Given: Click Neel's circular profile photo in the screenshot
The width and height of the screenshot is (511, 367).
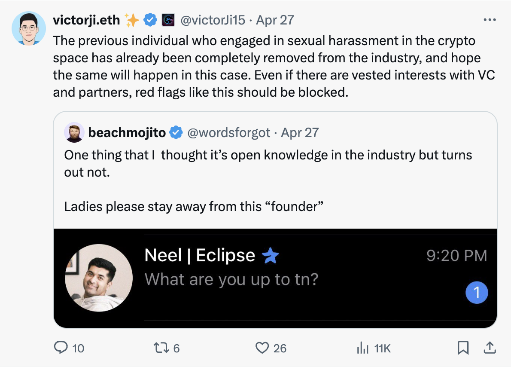Looking at the screenshot, I should [x=98, y=277].
